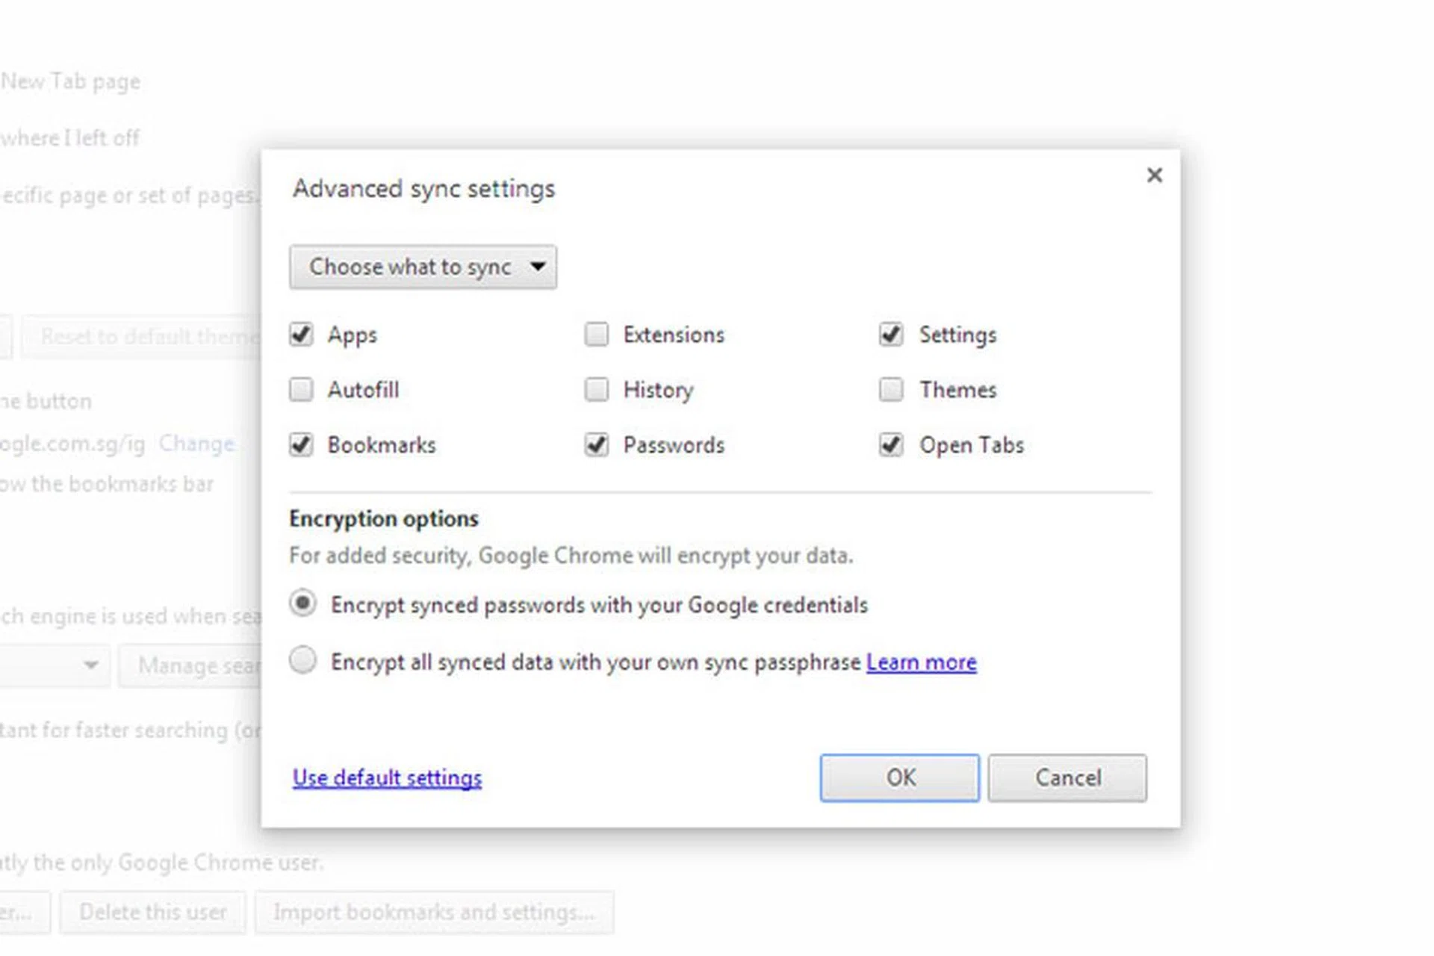Select encrypt all data with sync passphrase
Viewport: 1434px width, 956px height.
click(x=302, y=660)
